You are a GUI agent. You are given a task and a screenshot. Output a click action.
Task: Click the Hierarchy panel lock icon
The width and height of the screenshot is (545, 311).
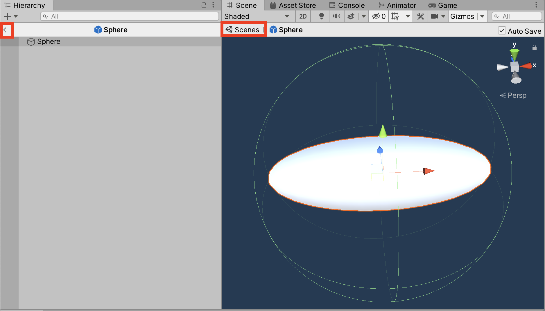204,5
